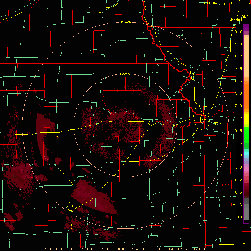Click the 4.2 legend value
The height and width of the screenshot is (251, 251).
(238, 118)
